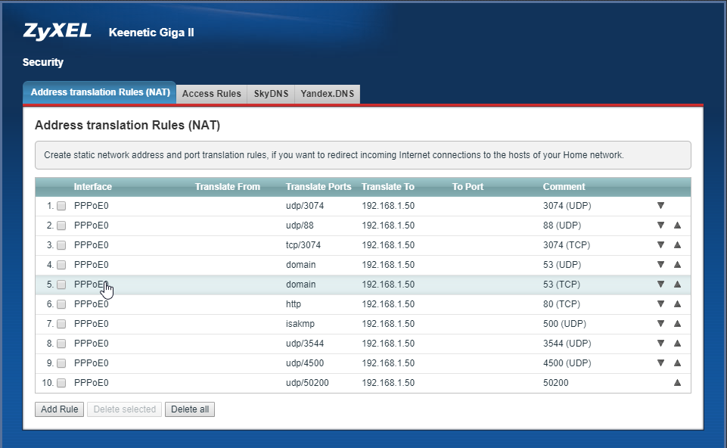Click the up arrow beside rule 9
Screen dimensions: 727x448
677,362
